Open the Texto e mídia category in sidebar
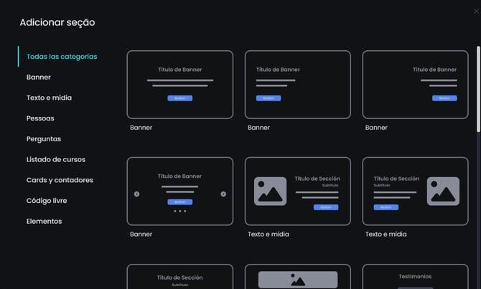 click(49, 98)
